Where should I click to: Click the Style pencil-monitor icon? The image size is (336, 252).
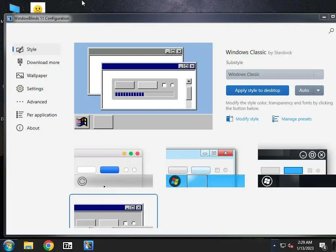coord(20,50)
